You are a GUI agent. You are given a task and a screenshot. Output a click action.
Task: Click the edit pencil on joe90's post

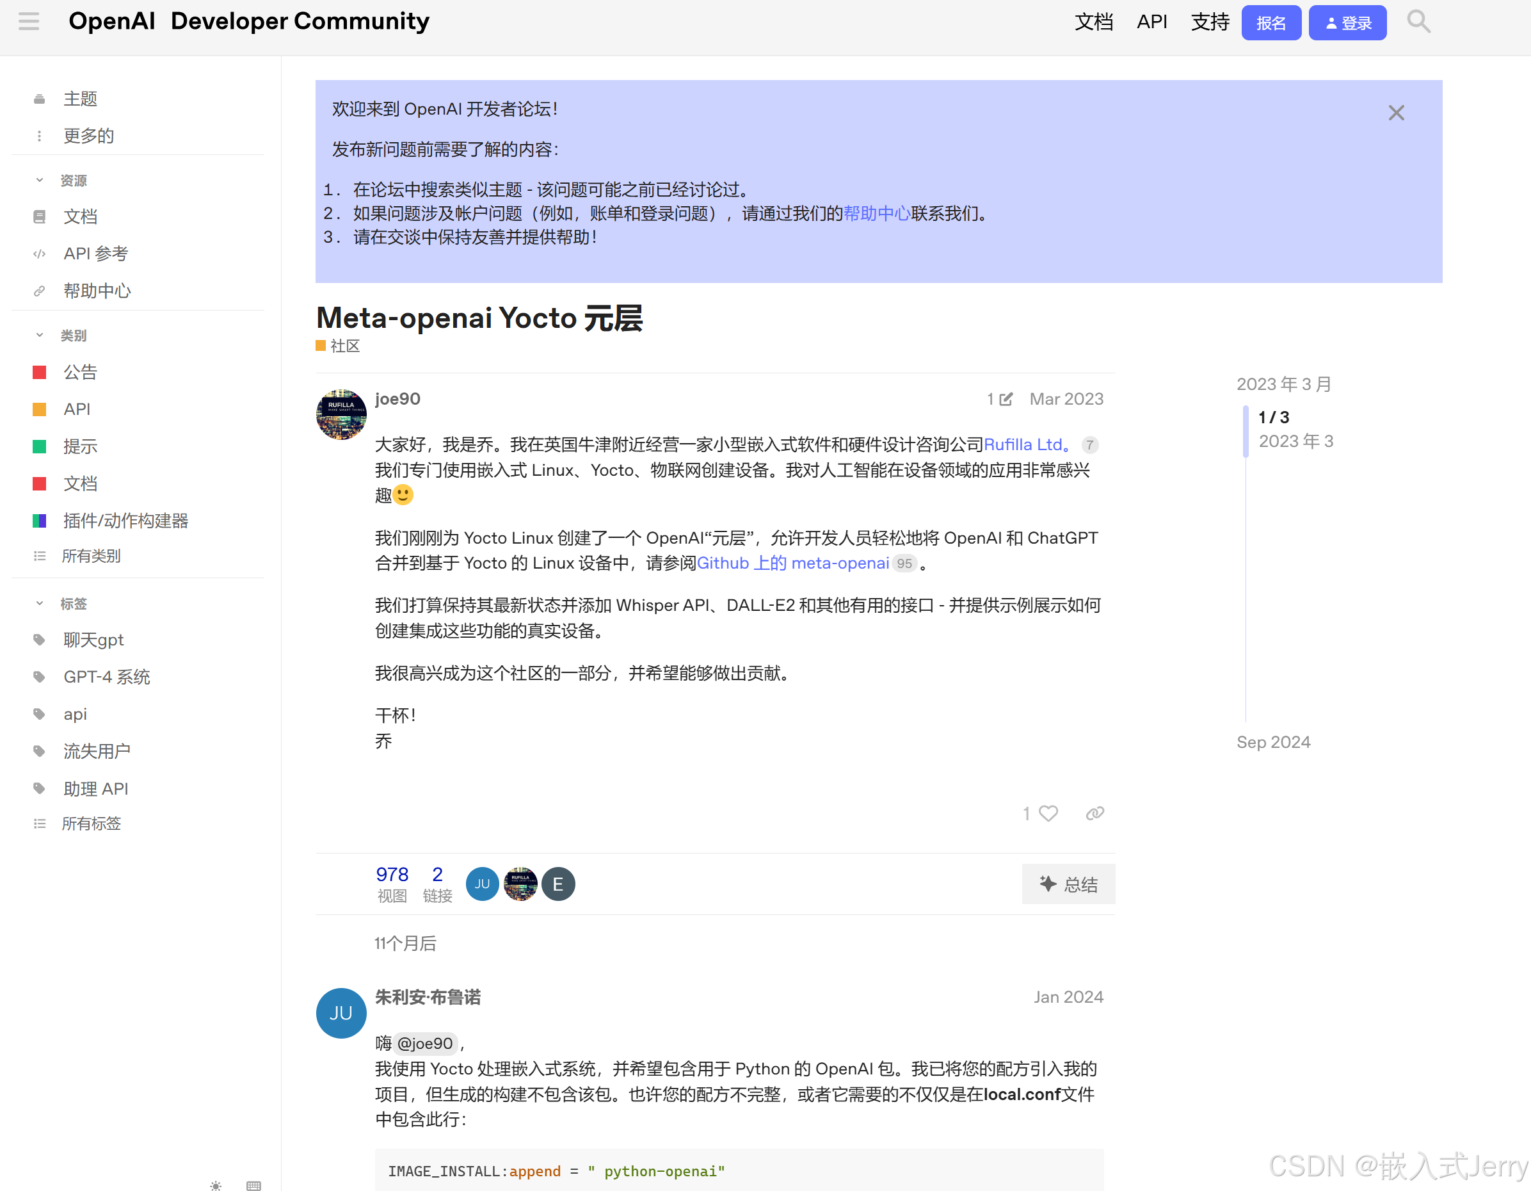pyautogui.click(x=1007, y=398)
